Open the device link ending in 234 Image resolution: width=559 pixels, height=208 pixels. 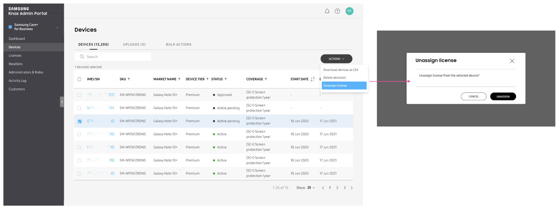click(x=101, y=108)
